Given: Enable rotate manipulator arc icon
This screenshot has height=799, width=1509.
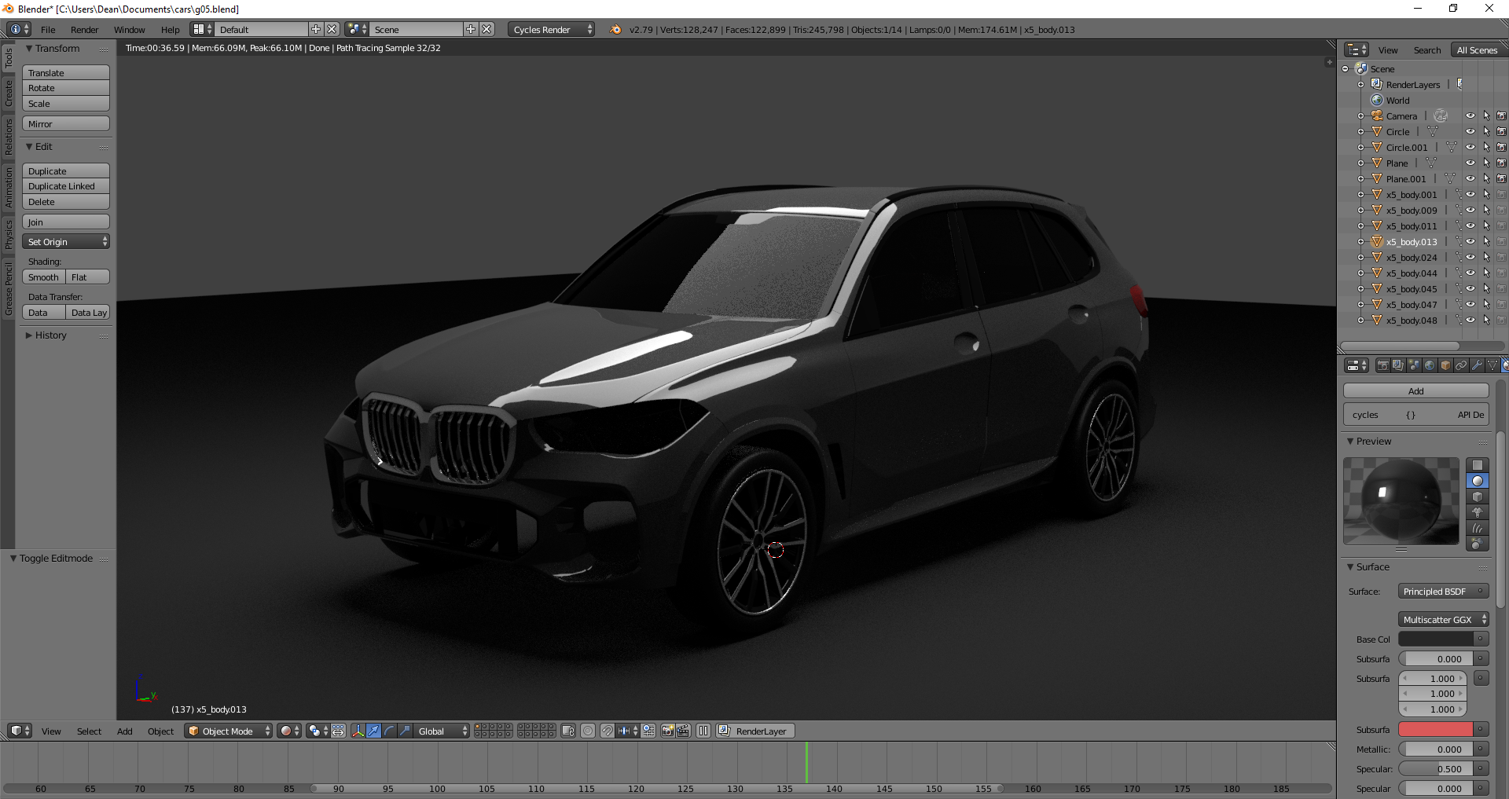Looking at the screenshot, I should 390,731.
